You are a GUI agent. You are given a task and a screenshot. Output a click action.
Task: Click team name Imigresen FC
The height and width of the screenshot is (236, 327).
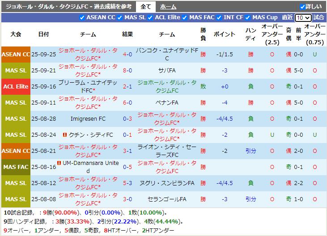(88, 119)
